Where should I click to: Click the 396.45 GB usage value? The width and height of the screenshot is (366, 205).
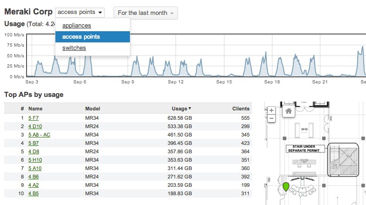coord(179,143)
